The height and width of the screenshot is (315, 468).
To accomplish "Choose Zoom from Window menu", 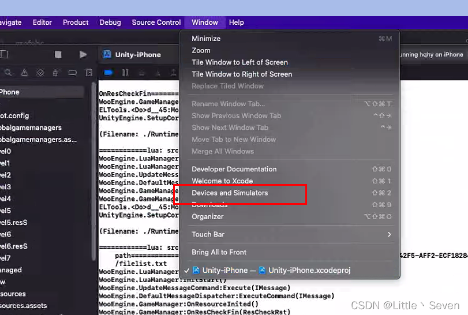I will pos(290,50).
